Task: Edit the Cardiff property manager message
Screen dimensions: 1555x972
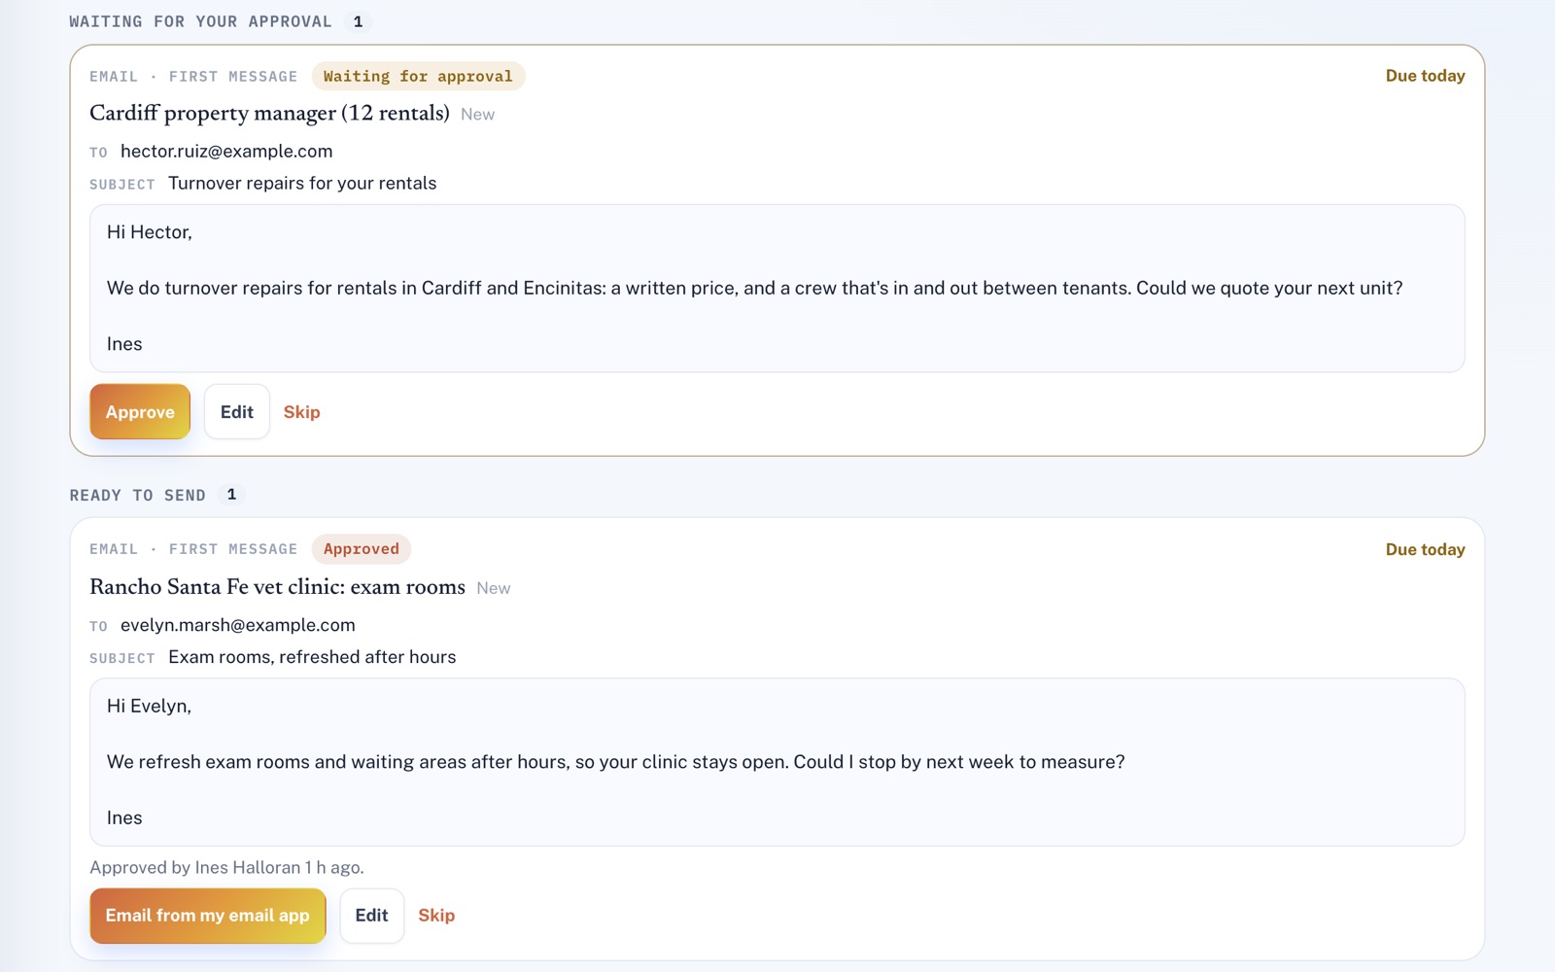Action: (x=236, y=411)
